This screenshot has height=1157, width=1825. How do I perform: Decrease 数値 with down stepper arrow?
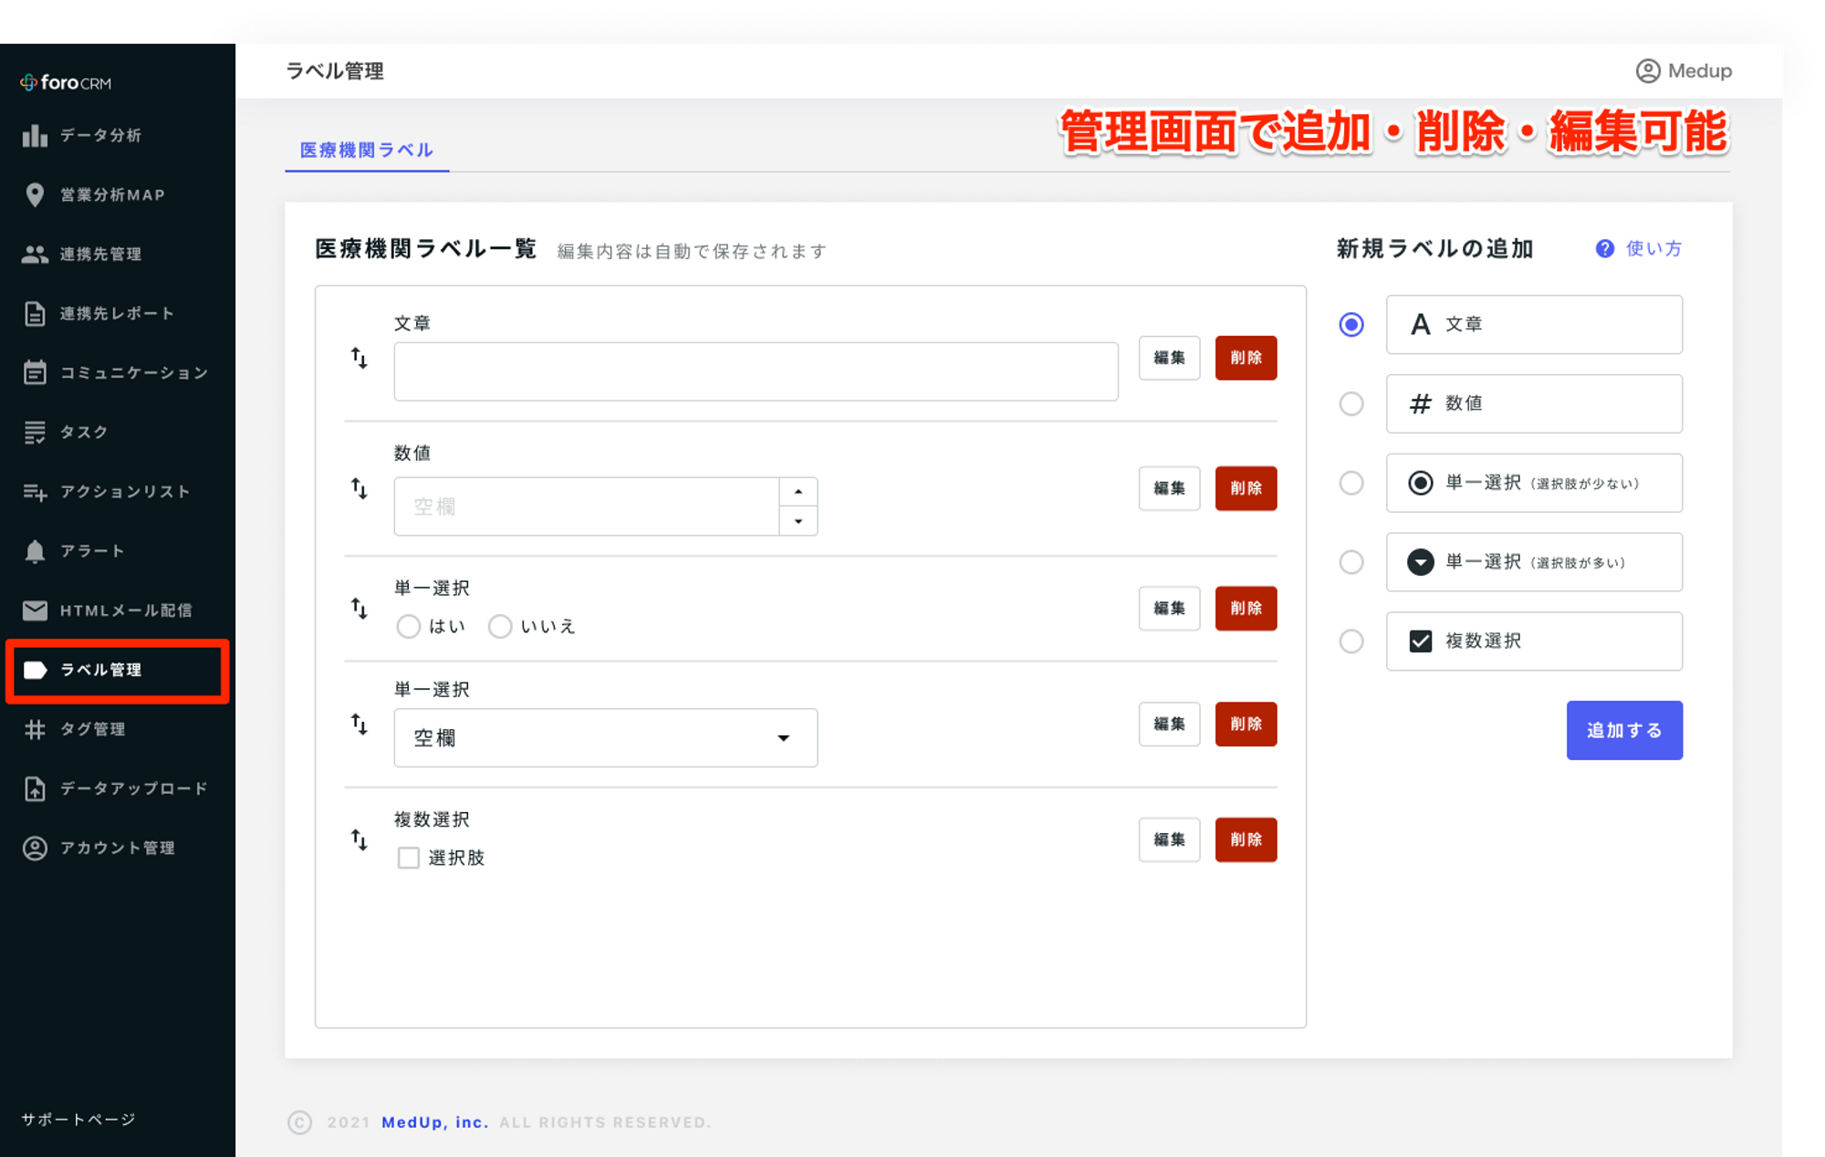pos(798,521)
